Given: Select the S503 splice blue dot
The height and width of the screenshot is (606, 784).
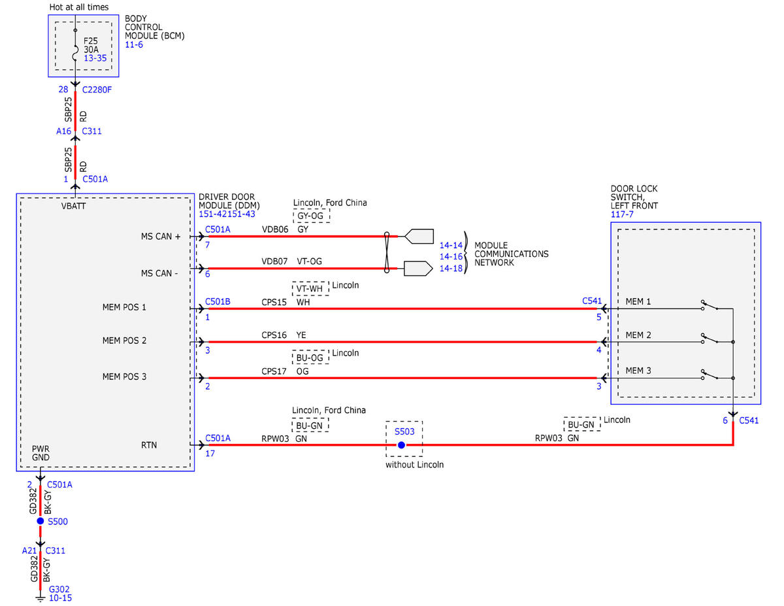Looking at the screenshot, I should [401, 445].
